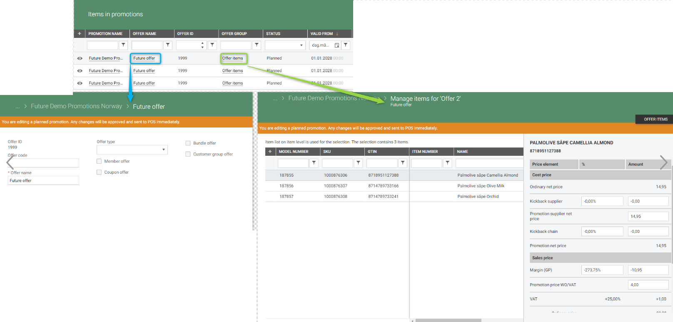This screenshot has height=322, width=673.
Task: Toggle the eye icon on first promotion row
Action: (80, 58)
